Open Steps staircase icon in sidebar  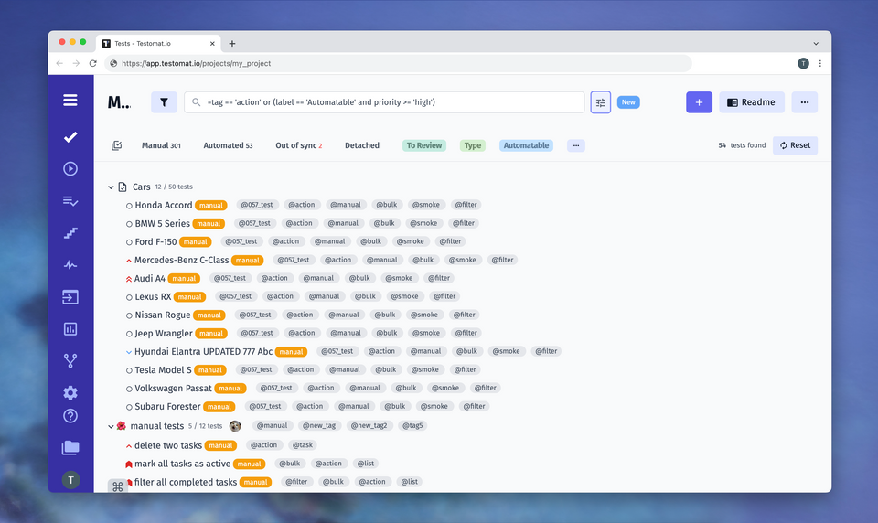tap(70, 233)
